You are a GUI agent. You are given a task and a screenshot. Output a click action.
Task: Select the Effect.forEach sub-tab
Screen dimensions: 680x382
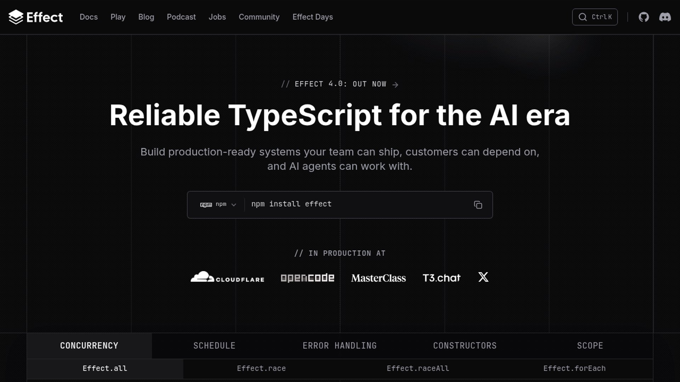574,369
